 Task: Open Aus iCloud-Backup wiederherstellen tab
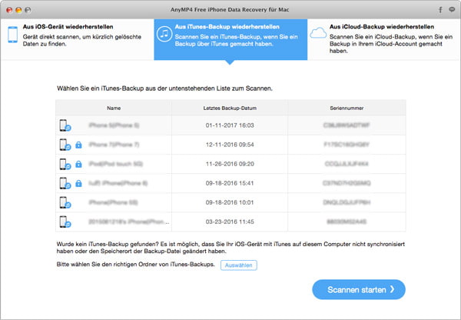coord(383,39)
